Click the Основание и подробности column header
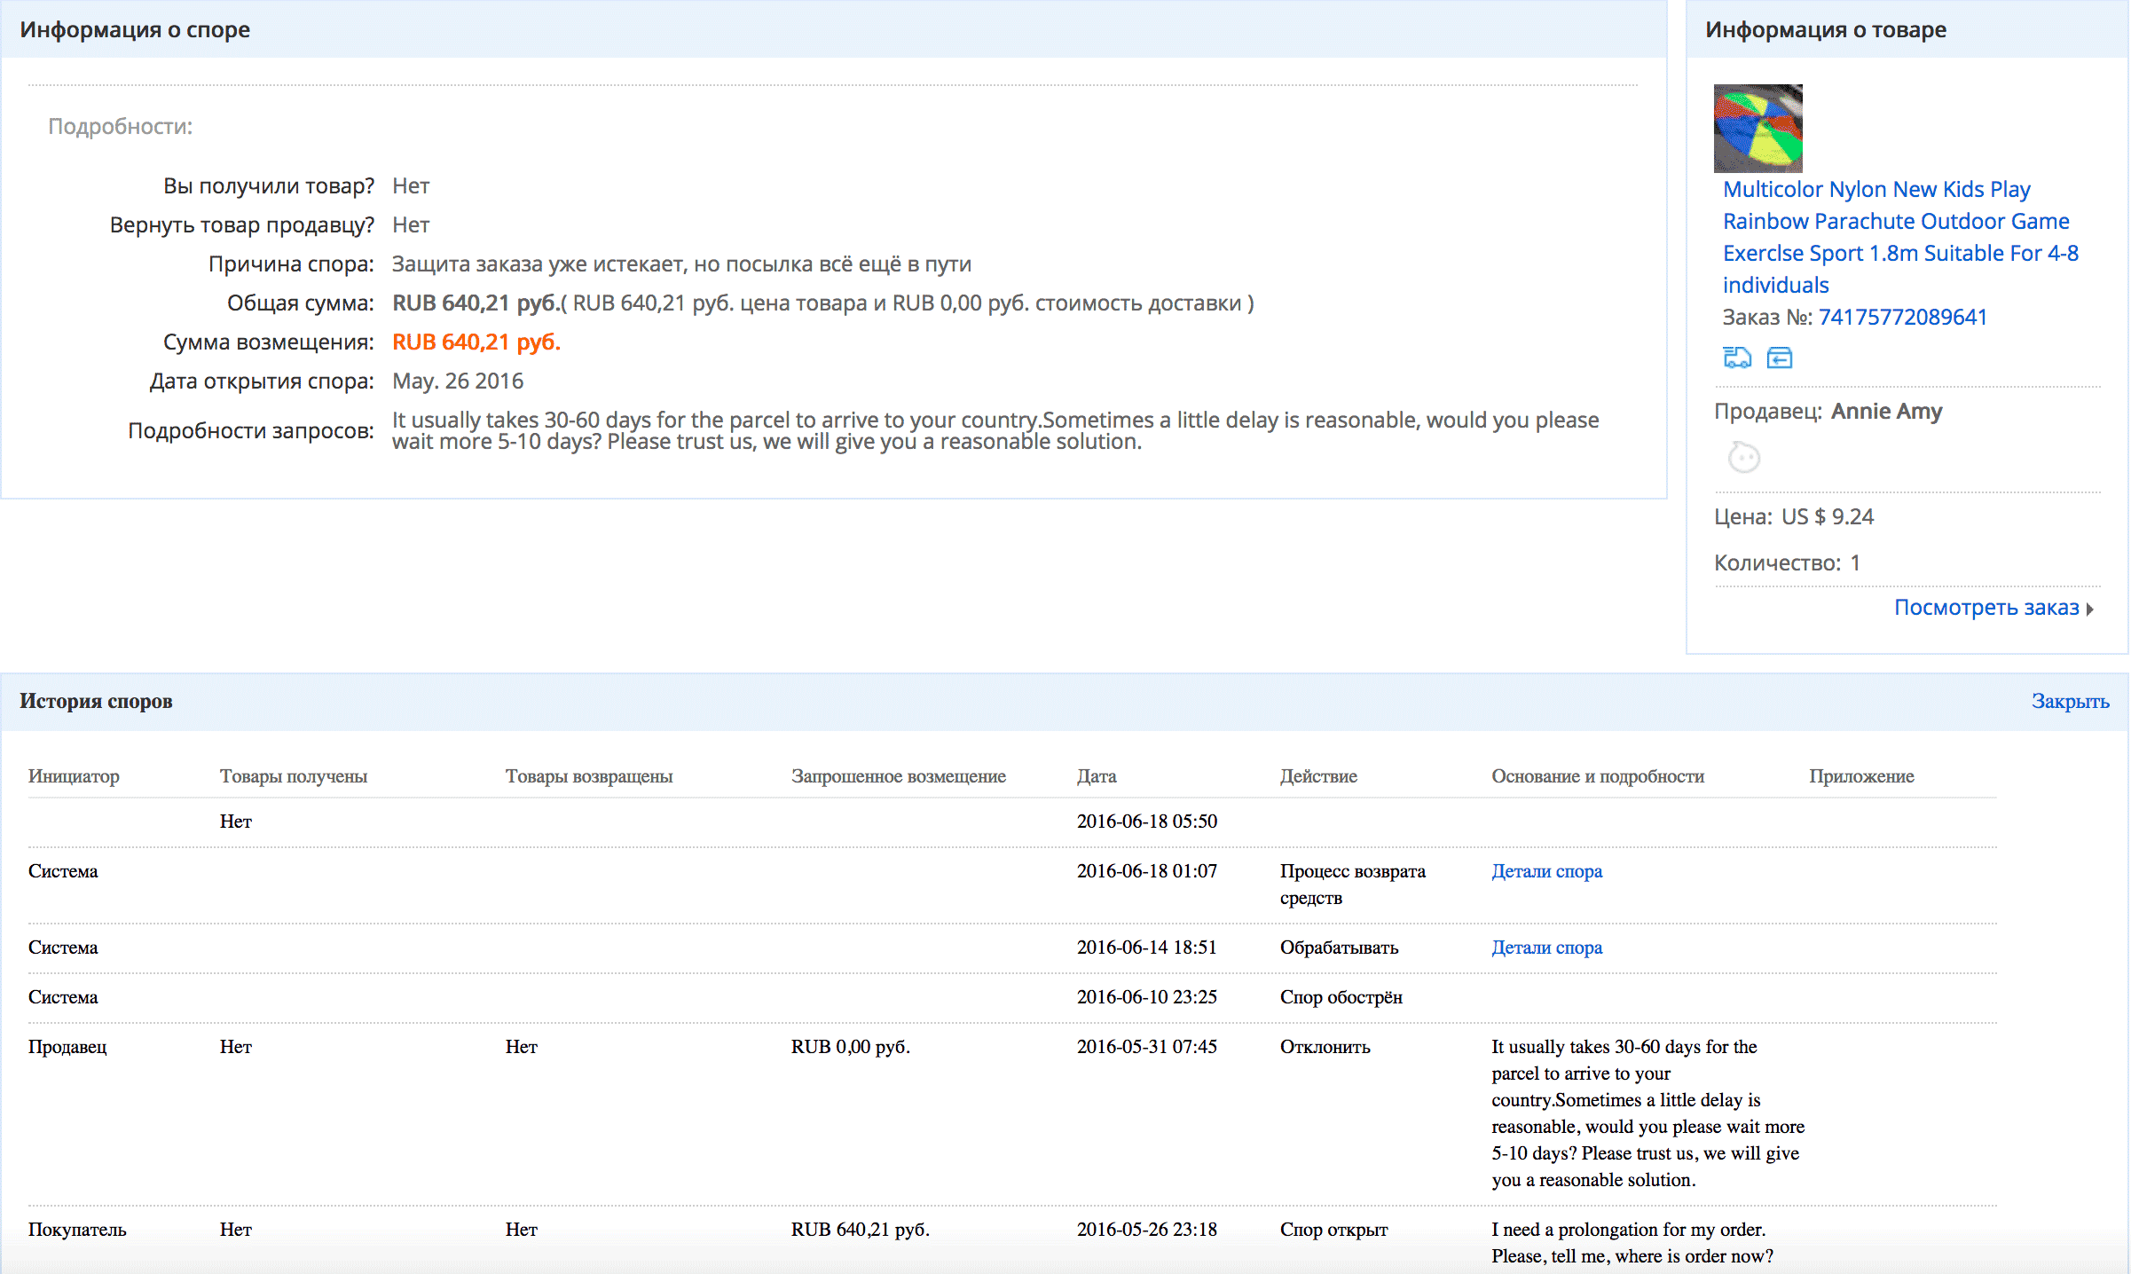Screen dimensions: 2131x1274 tap(1598, 776)
